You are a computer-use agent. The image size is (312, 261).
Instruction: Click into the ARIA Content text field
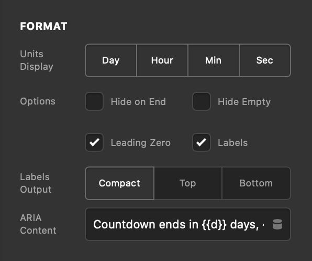pos(188,224)
